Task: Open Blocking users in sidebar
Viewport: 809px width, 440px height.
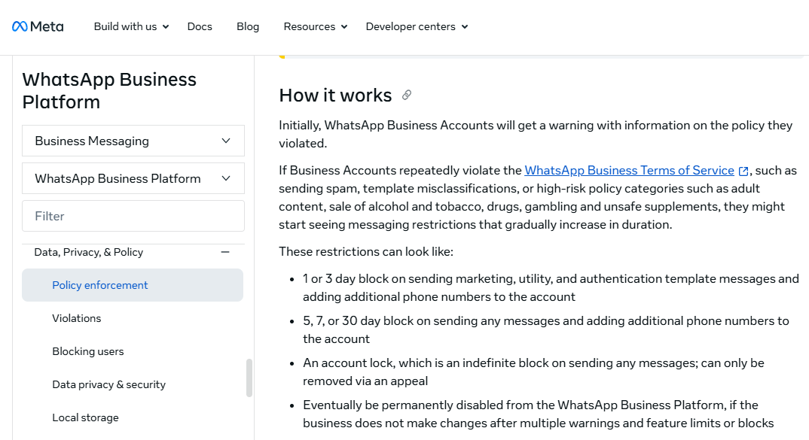Action: [x=87, y=351]
